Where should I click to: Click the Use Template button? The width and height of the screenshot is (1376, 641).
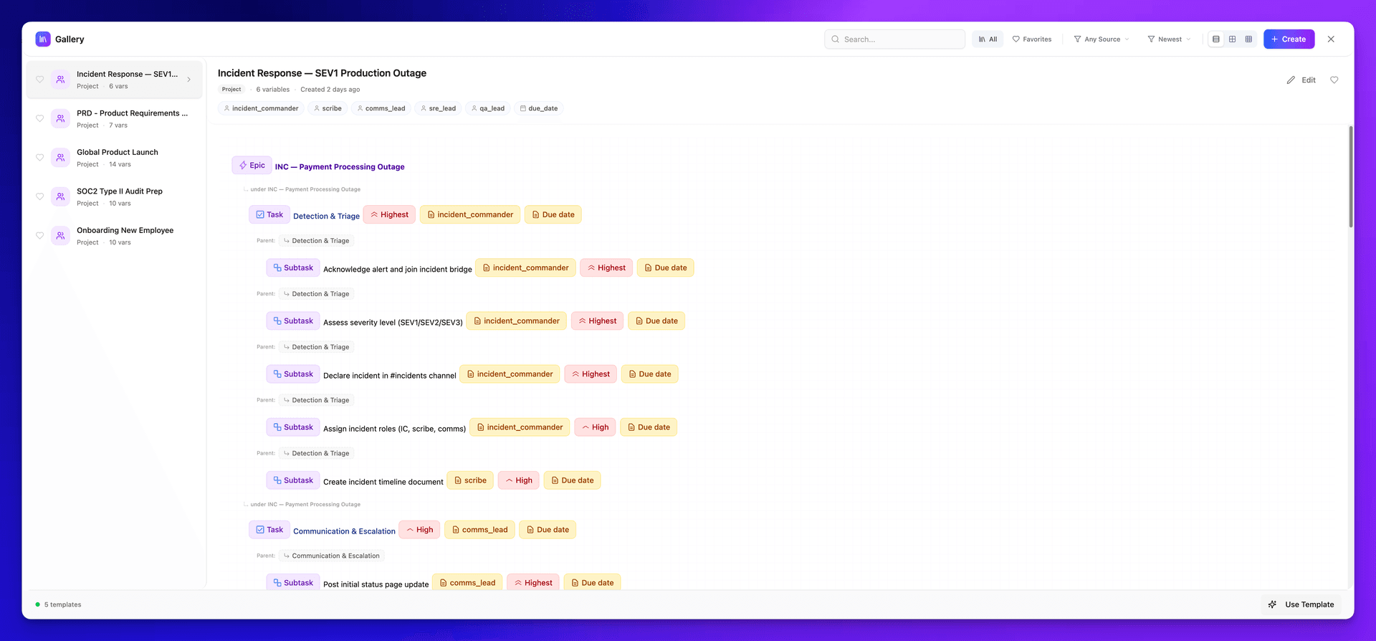coord(1301,604)
